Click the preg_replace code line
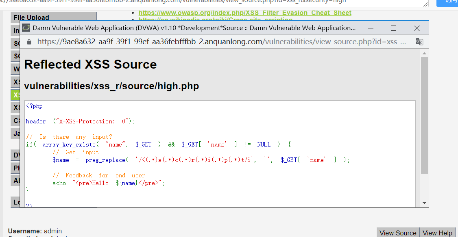Viewport: 458px width, 237px height. point(201,160)
